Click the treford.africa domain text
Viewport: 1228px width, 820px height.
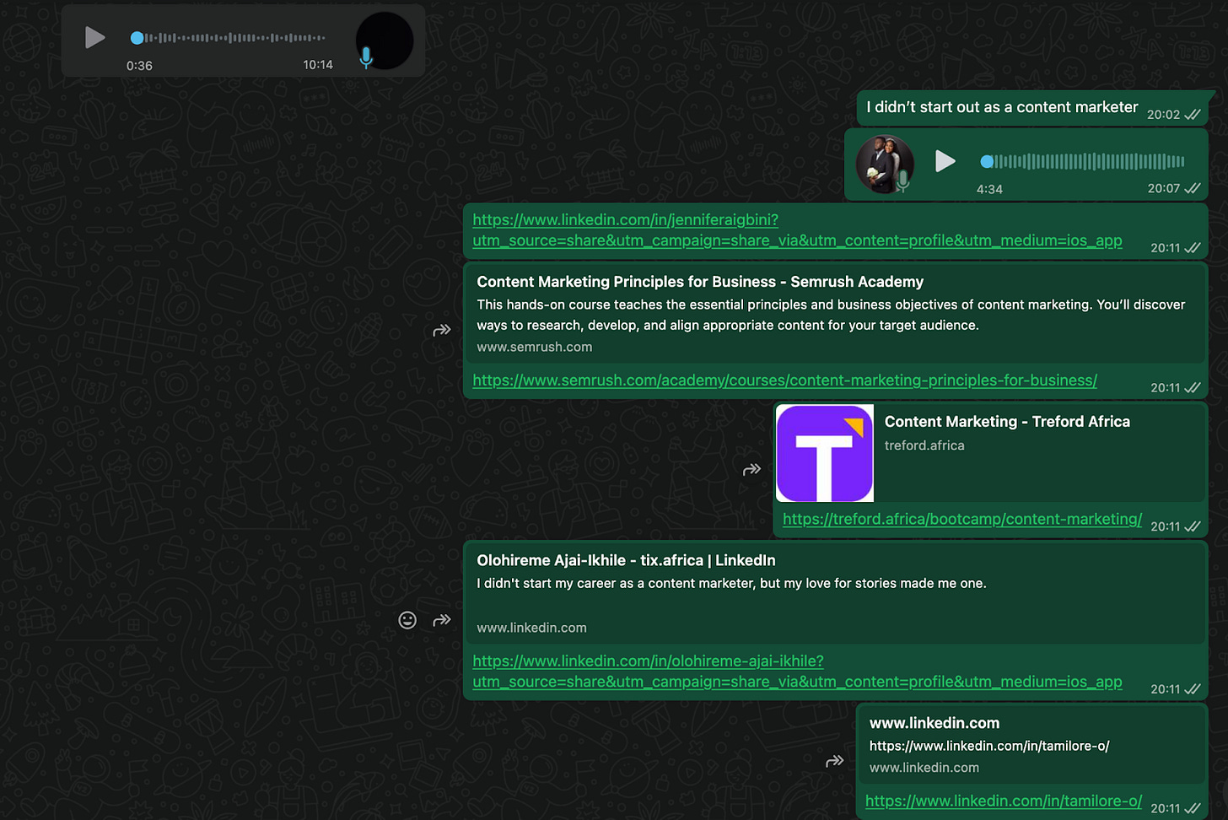(924, 445)
